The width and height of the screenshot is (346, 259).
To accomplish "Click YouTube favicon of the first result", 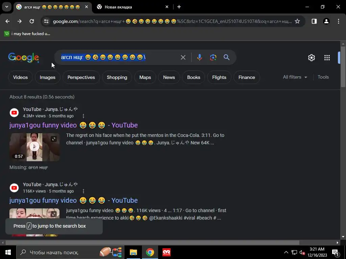I will tap(14, 113).
